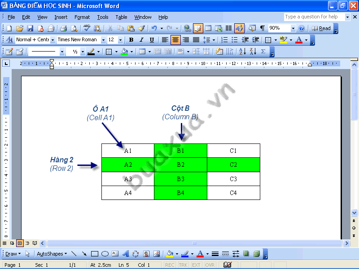Toggle Bold formatting

click(131, 40)
